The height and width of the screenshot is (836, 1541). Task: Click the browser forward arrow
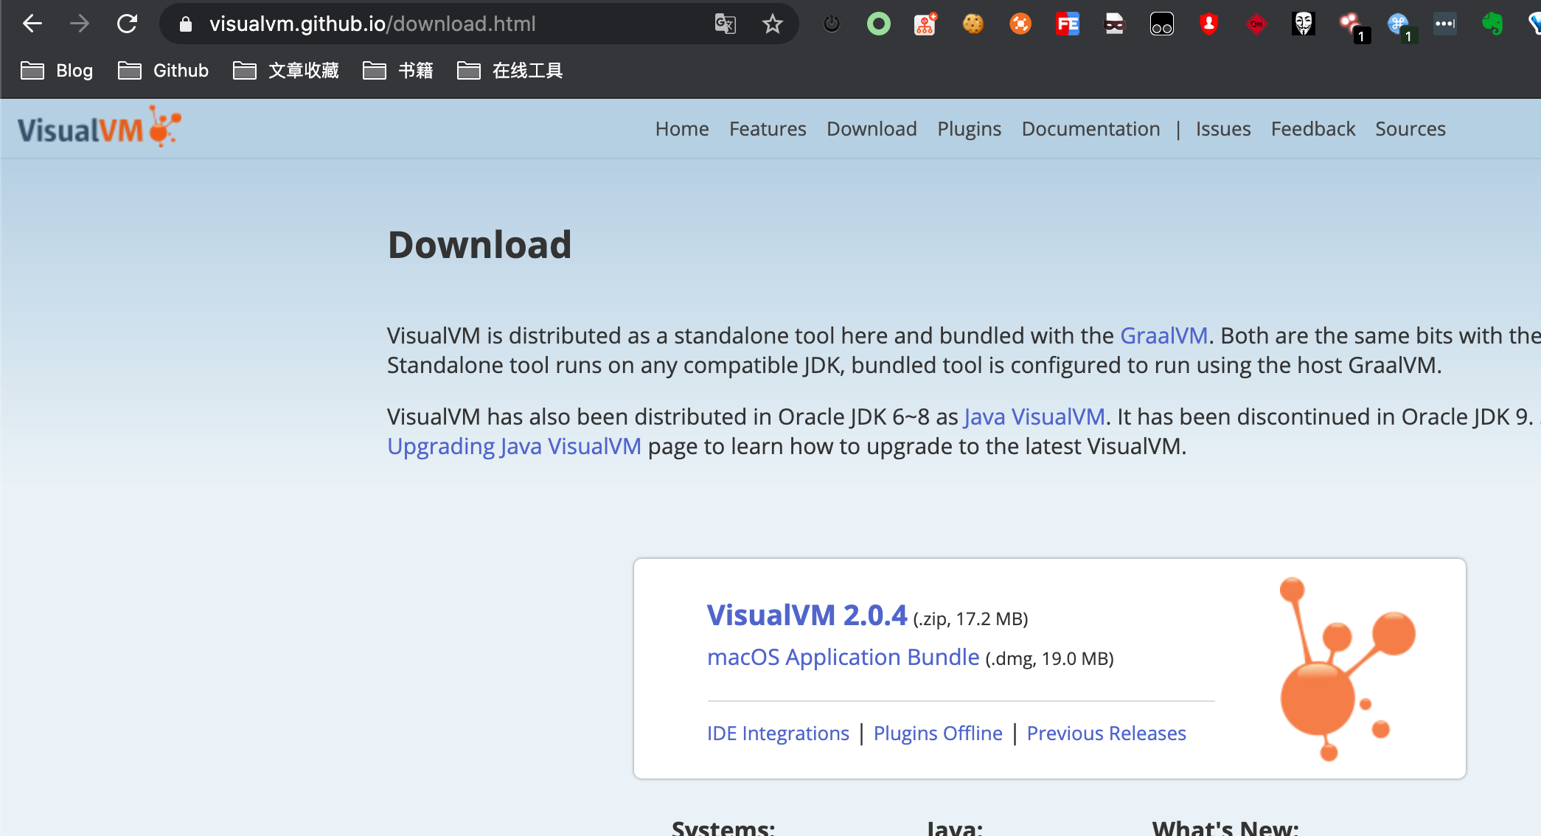click(x=80, y=24)
